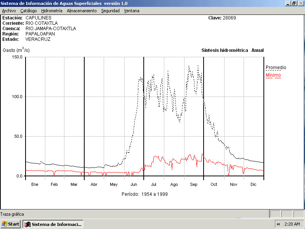This screenshot has height=229, width=305.
Task: Click the red Mínimo legend label
Action: [x=273, y=75]
